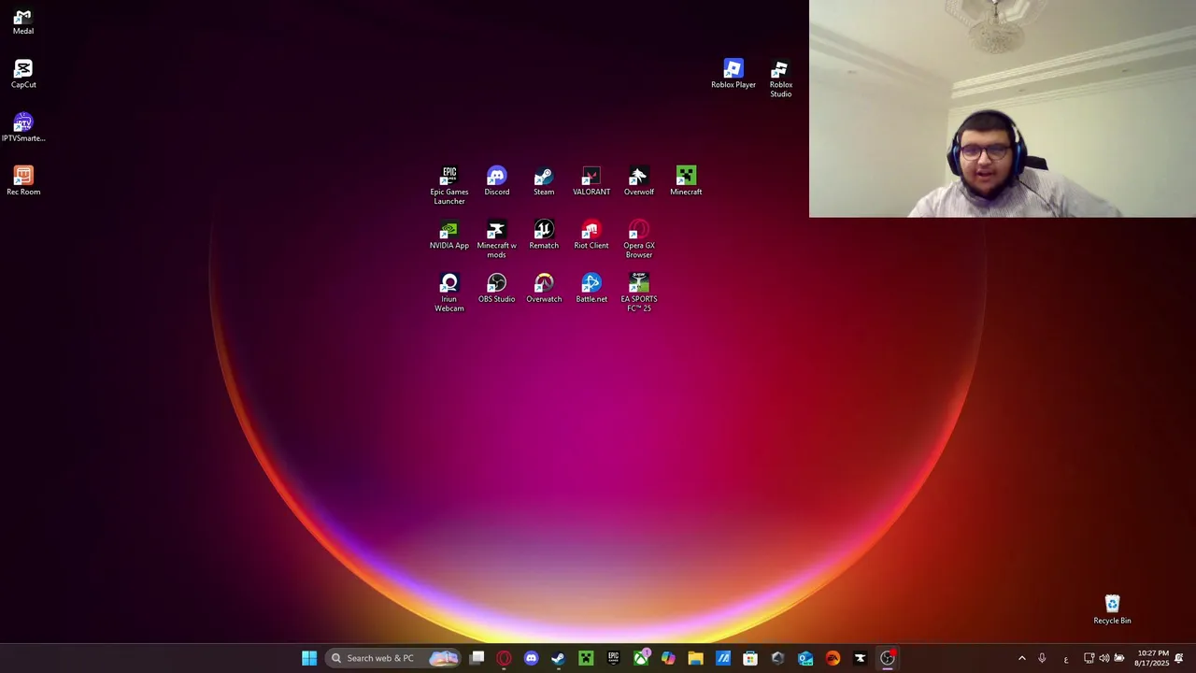Image resolution: width=1196 pixels, height=673 pixels.
Task: Select the Overwatch desktop icon
Action: (544, 288)
